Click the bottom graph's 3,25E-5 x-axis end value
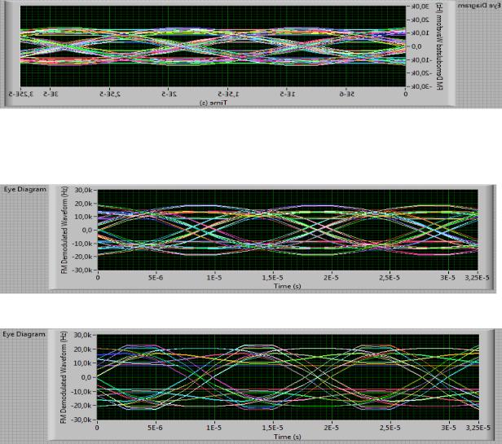The width and height of the screenshot is (502, 444). [478, 428]
